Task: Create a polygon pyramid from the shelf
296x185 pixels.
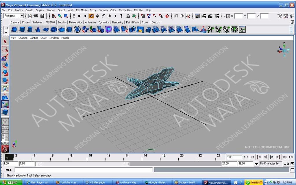Action: pos(62,29)
